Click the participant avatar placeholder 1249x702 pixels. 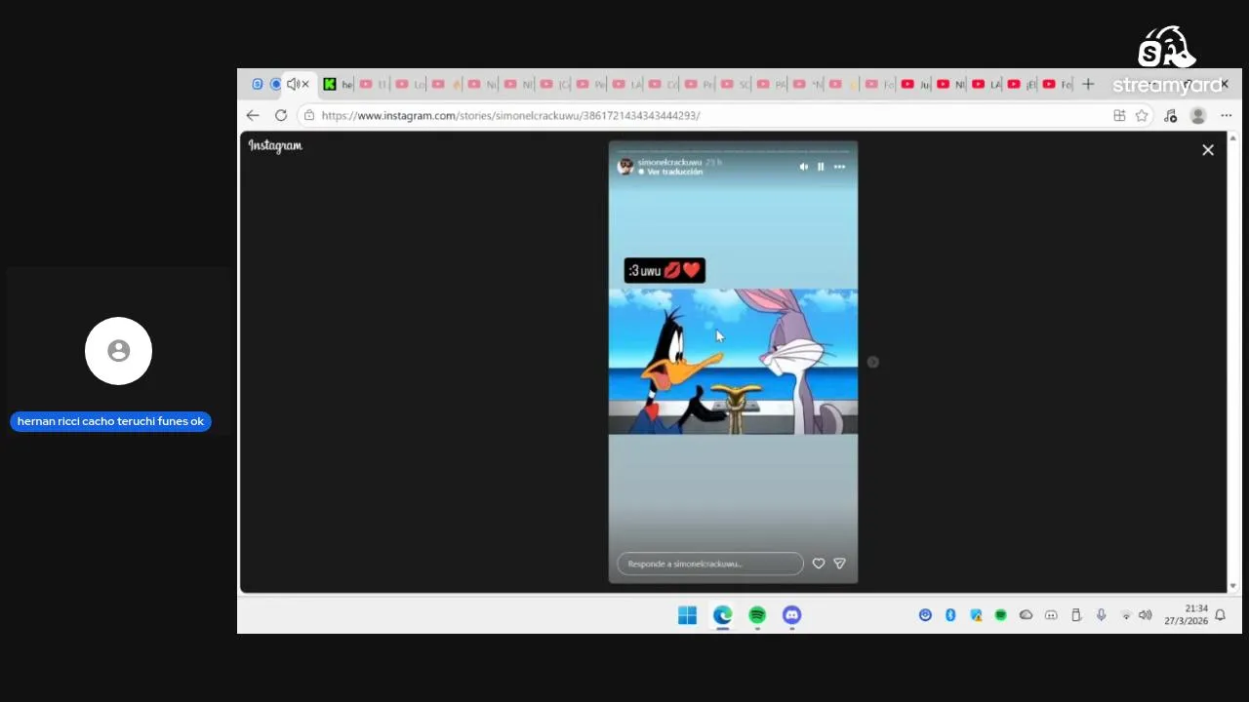pos(118,351)
